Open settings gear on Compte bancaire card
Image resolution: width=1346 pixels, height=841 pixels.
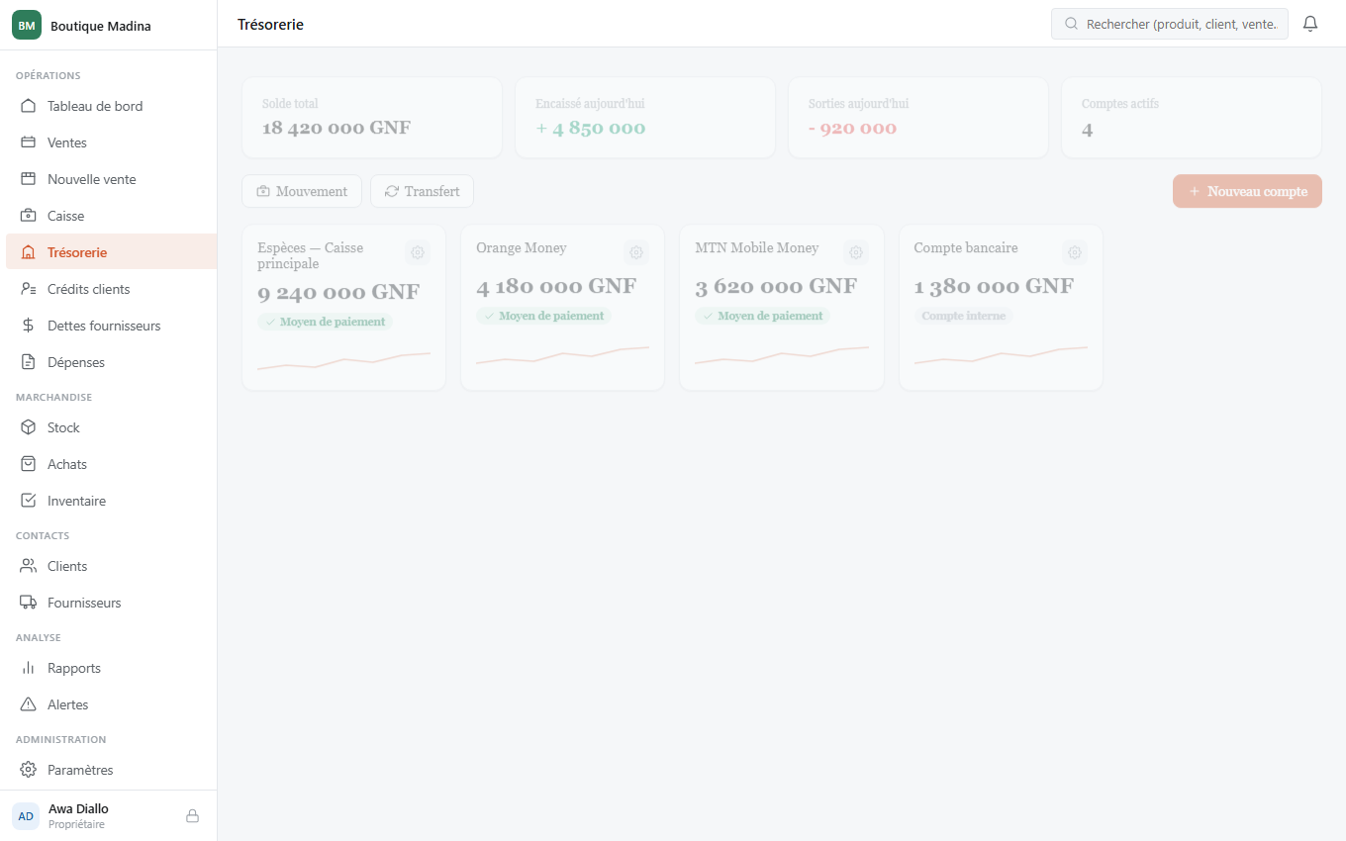[x=1075, y=252]
